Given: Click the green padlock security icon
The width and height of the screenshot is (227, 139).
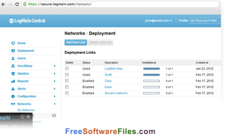Looking at the screenshot, I should (x=25, y=4).
